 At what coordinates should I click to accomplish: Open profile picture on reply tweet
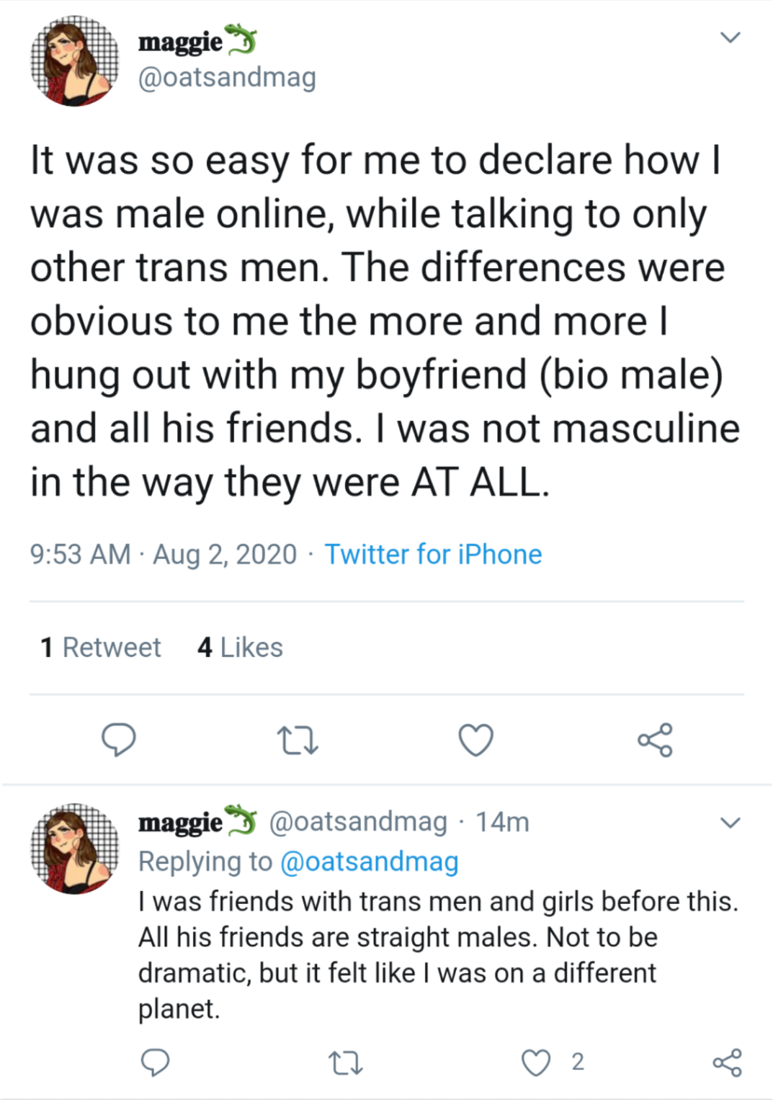point(74,849)
